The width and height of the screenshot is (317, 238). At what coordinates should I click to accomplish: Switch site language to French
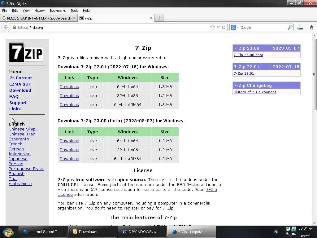click(15, 144)
